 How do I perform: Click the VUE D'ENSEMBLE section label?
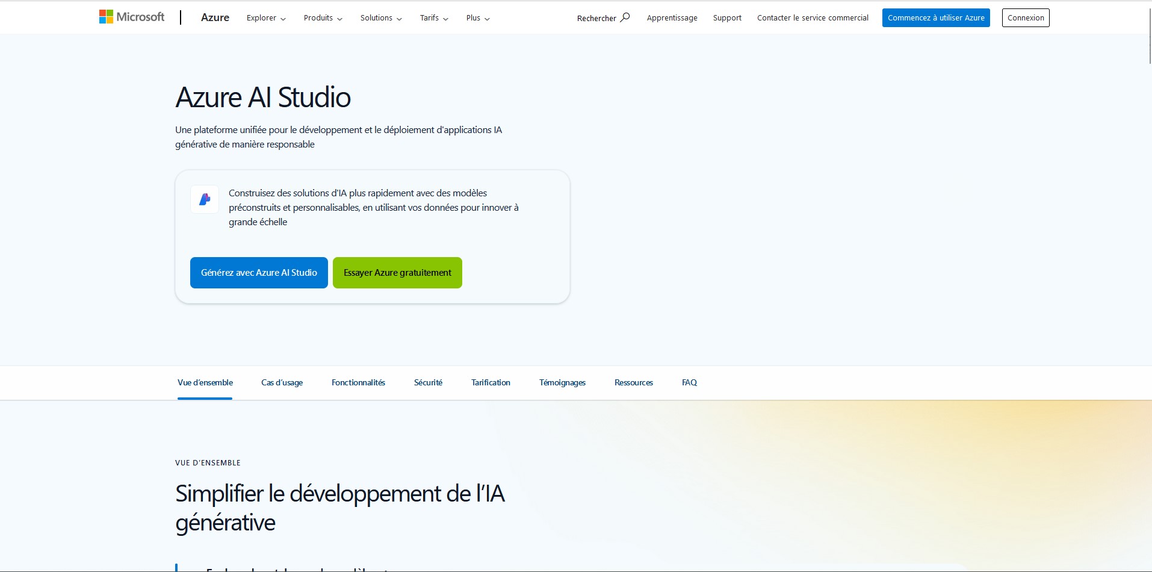click(x=208, y=463)
